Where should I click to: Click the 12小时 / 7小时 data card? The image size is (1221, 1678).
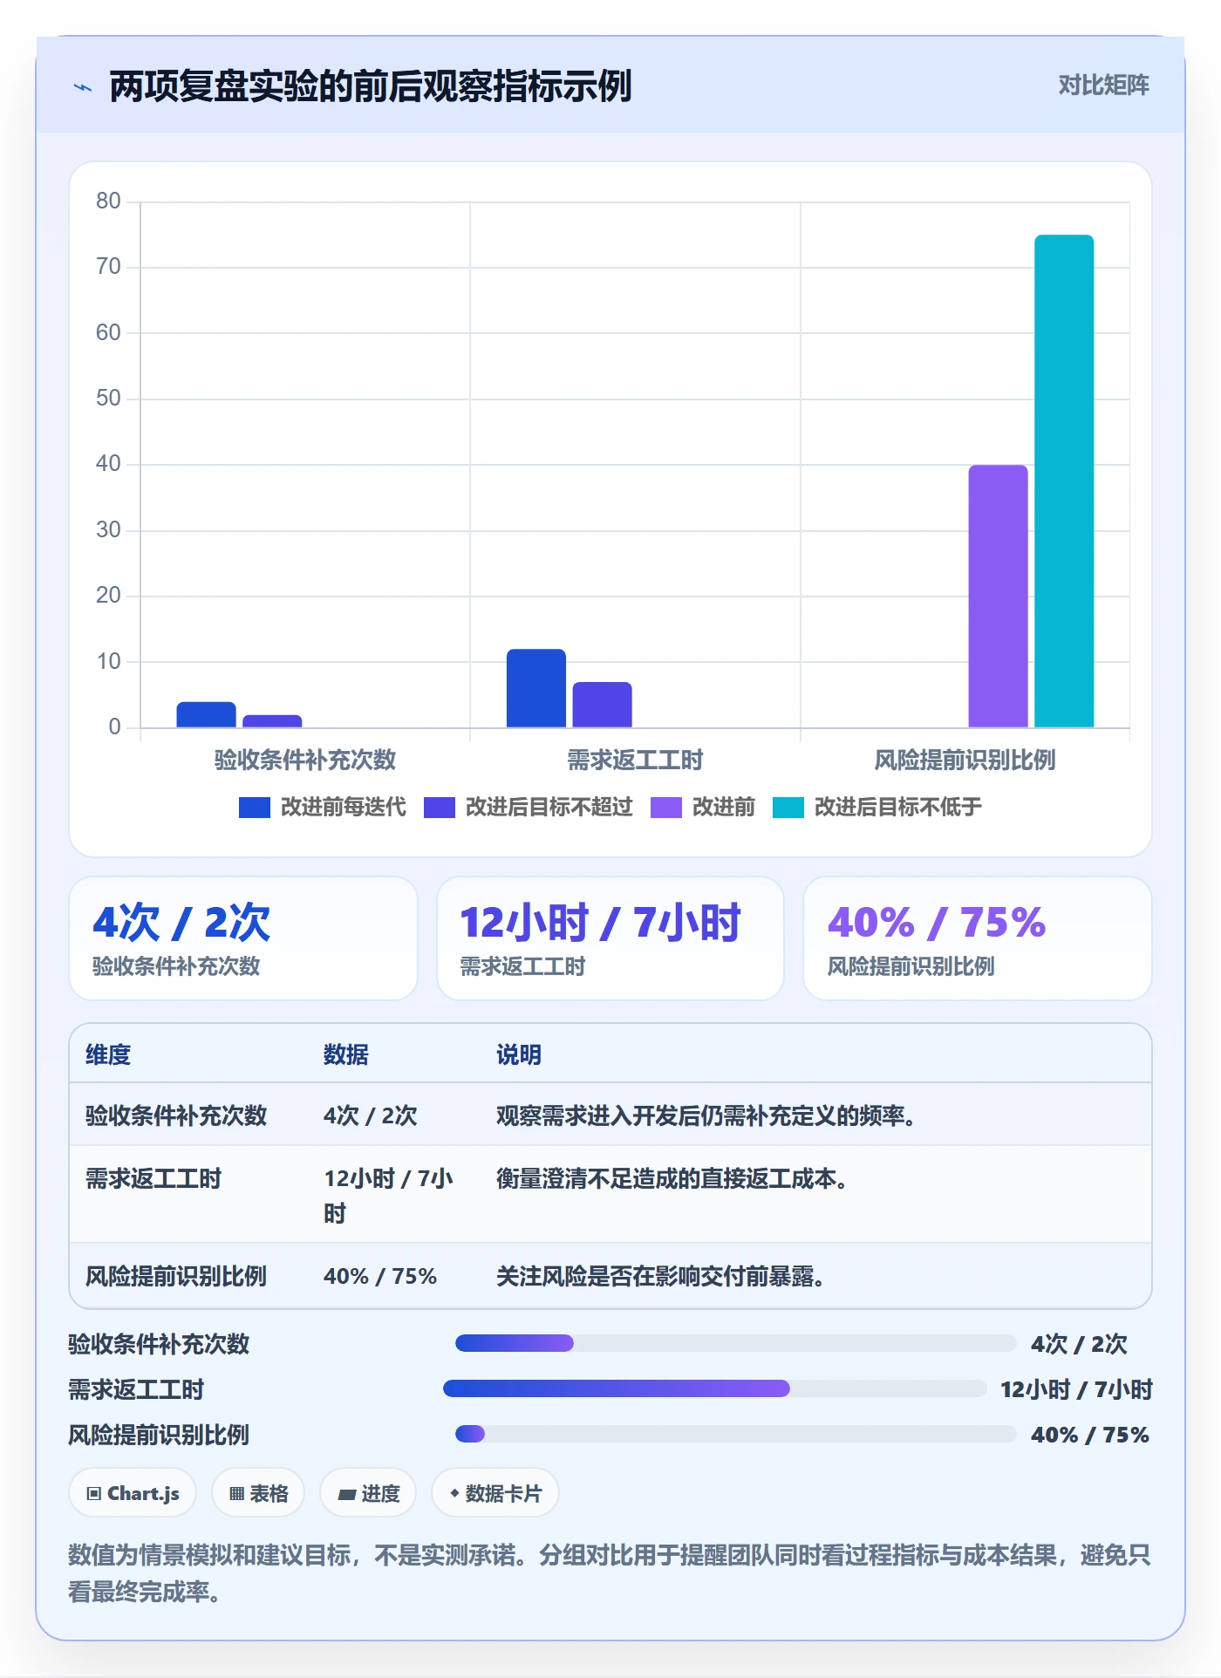[x=610, y=938]
